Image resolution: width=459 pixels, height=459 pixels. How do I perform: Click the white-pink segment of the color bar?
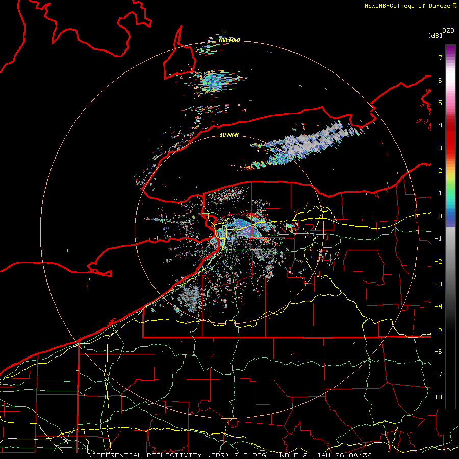tap(450, 81)
